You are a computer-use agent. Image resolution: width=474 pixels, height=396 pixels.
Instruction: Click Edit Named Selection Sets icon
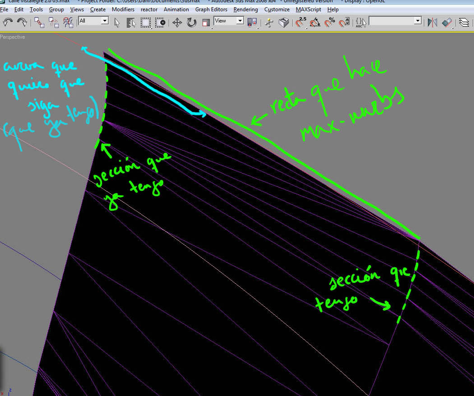click(361, 23)
